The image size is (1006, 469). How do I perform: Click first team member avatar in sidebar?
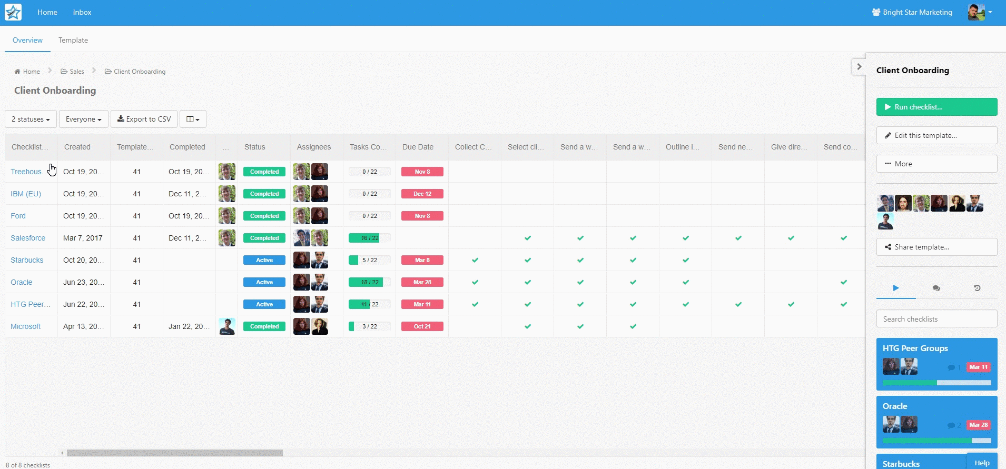(885, 203)
